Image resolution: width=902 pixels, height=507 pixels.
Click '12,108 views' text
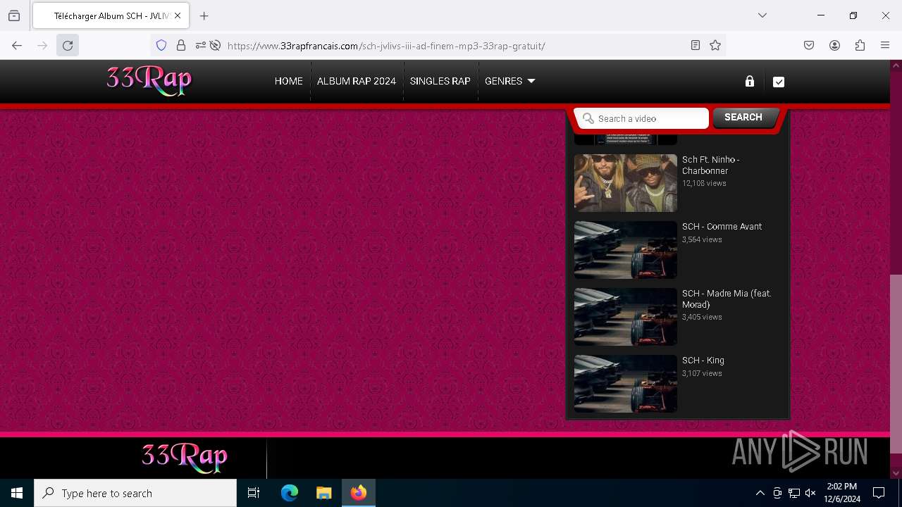point(704,183)
